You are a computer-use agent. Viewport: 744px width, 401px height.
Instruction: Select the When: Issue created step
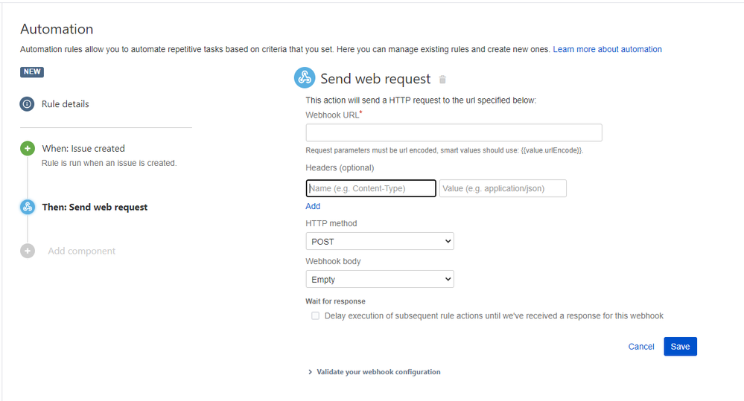coord(83,149)
